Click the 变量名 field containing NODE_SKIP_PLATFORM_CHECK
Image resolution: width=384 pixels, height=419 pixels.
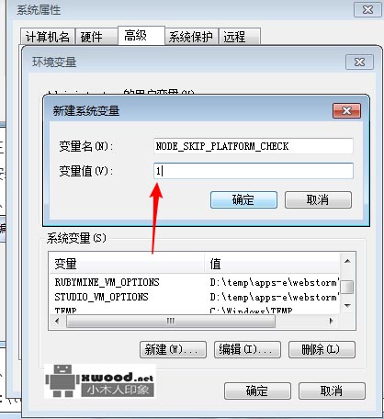point(254,146)
